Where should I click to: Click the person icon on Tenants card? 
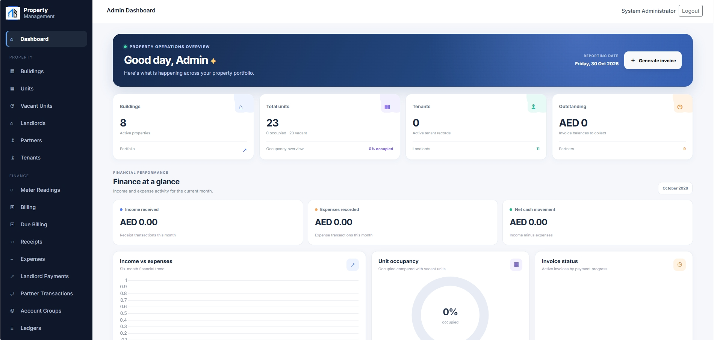(x=533, y=107)
